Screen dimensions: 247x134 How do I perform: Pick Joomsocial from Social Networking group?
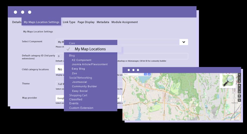(x=79, y=82)
